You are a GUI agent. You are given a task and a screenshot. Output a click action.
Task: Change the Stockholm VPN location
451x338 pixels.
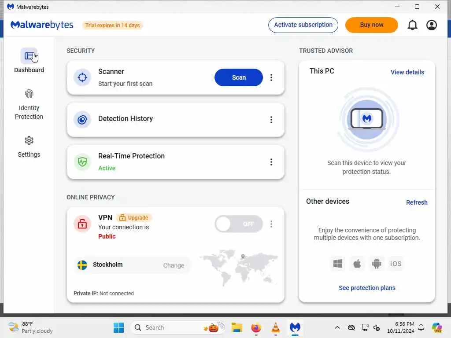click(174, 265)
